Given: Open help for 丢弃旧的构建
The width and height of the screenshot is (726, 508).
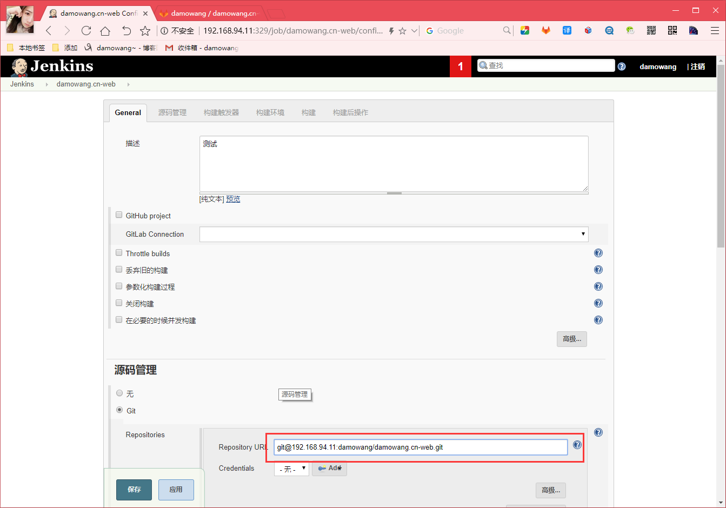Looking at the screenshot, I should (x=598, y=270).
